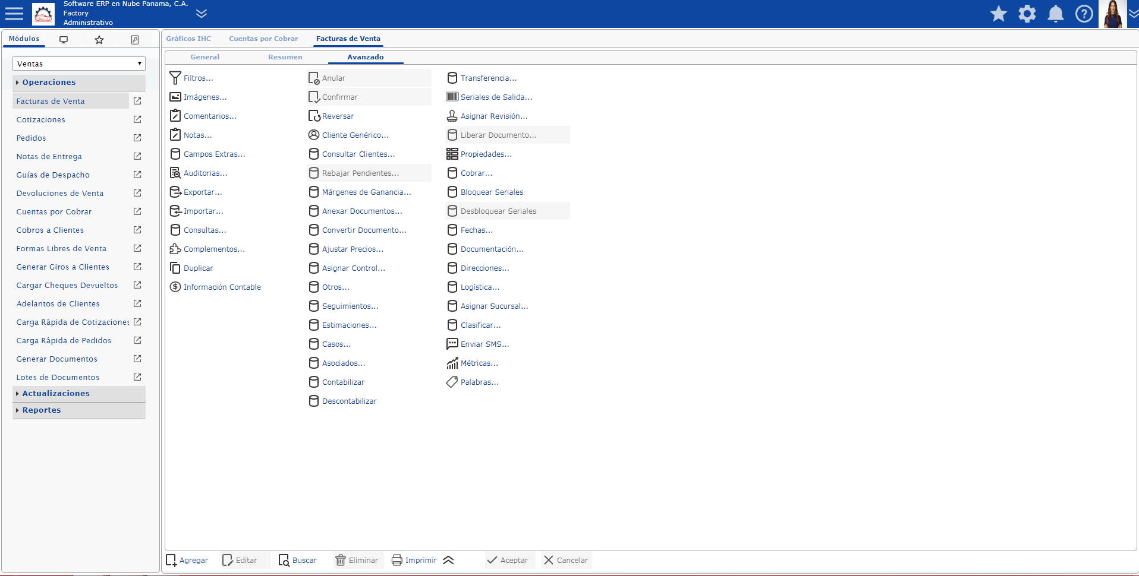Click the notifications bell icon
This screenshot has height=576, width=1139.
click(1055, 14)
